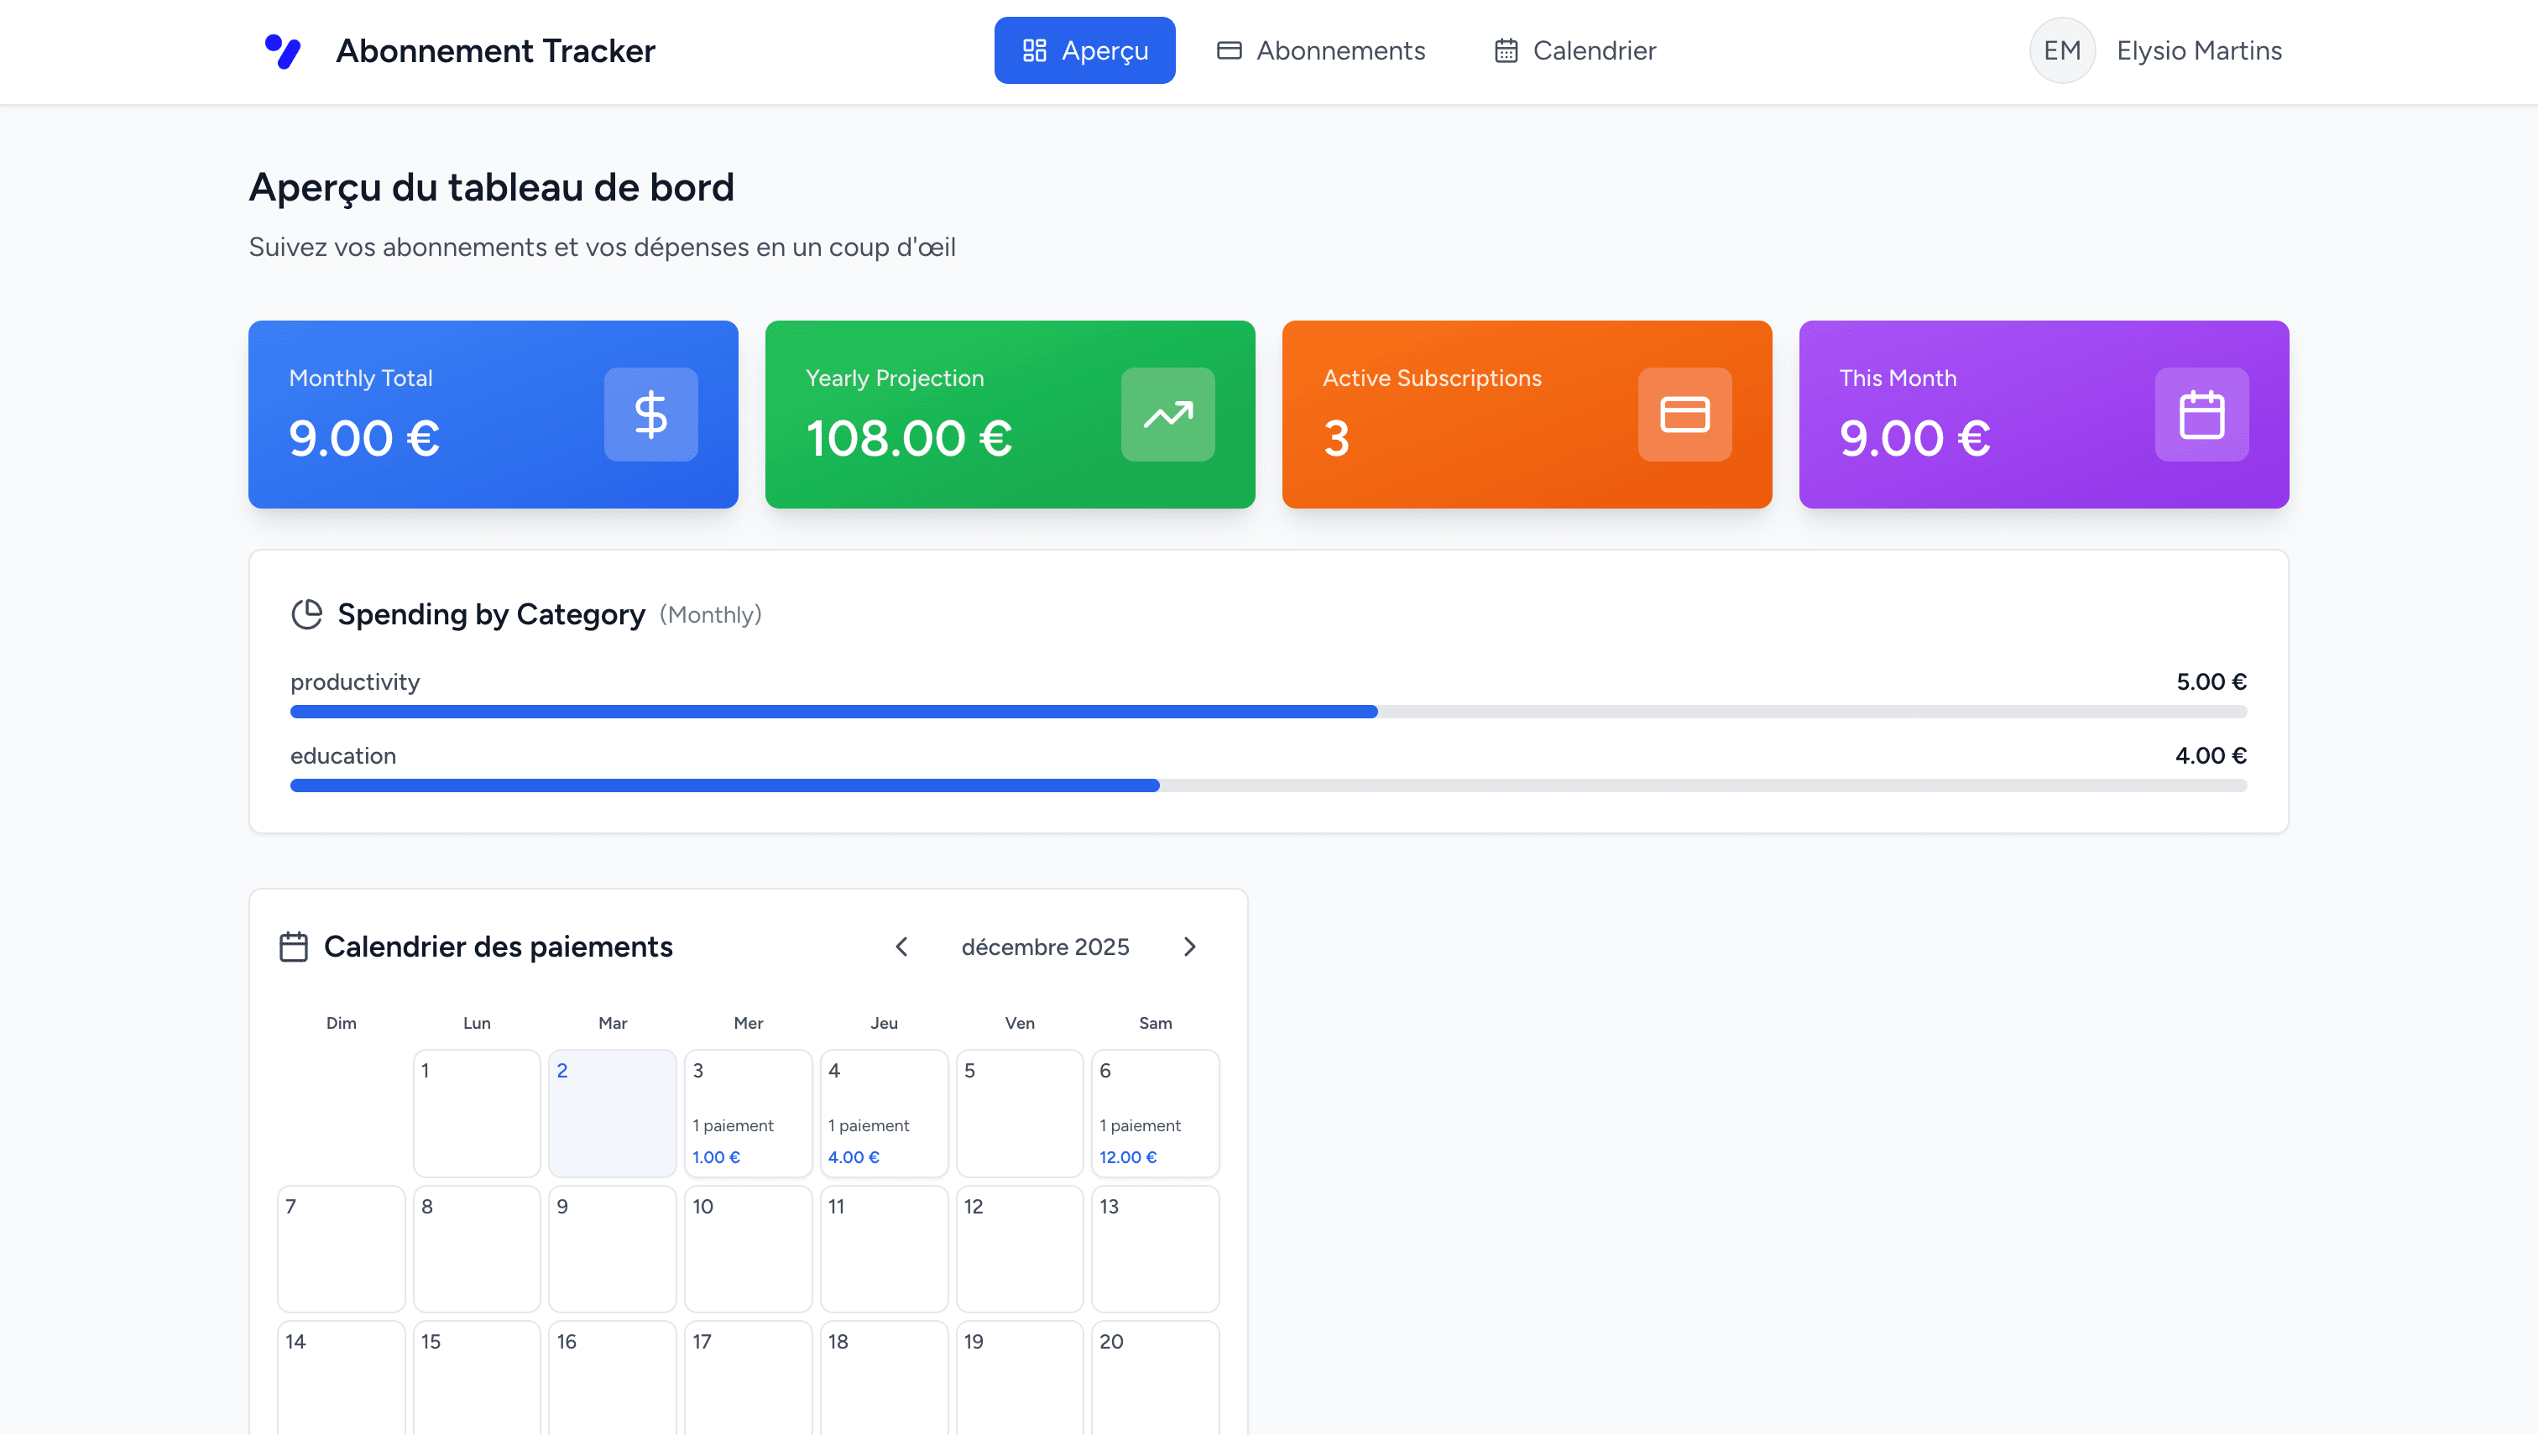2538x1435 pixels.
Task: Click the credit card icon on Active Subscriptions
Action: [x=1684, y=414]
